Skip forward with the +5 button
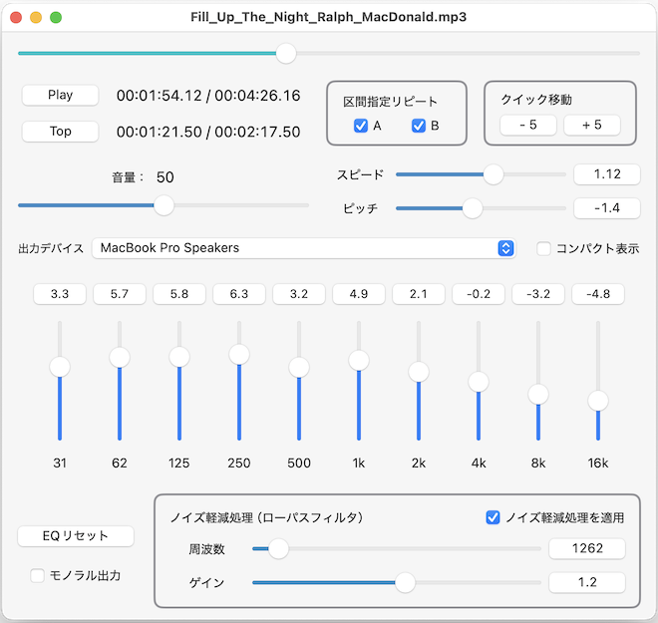The image size is (658, 623). [591, 125]
